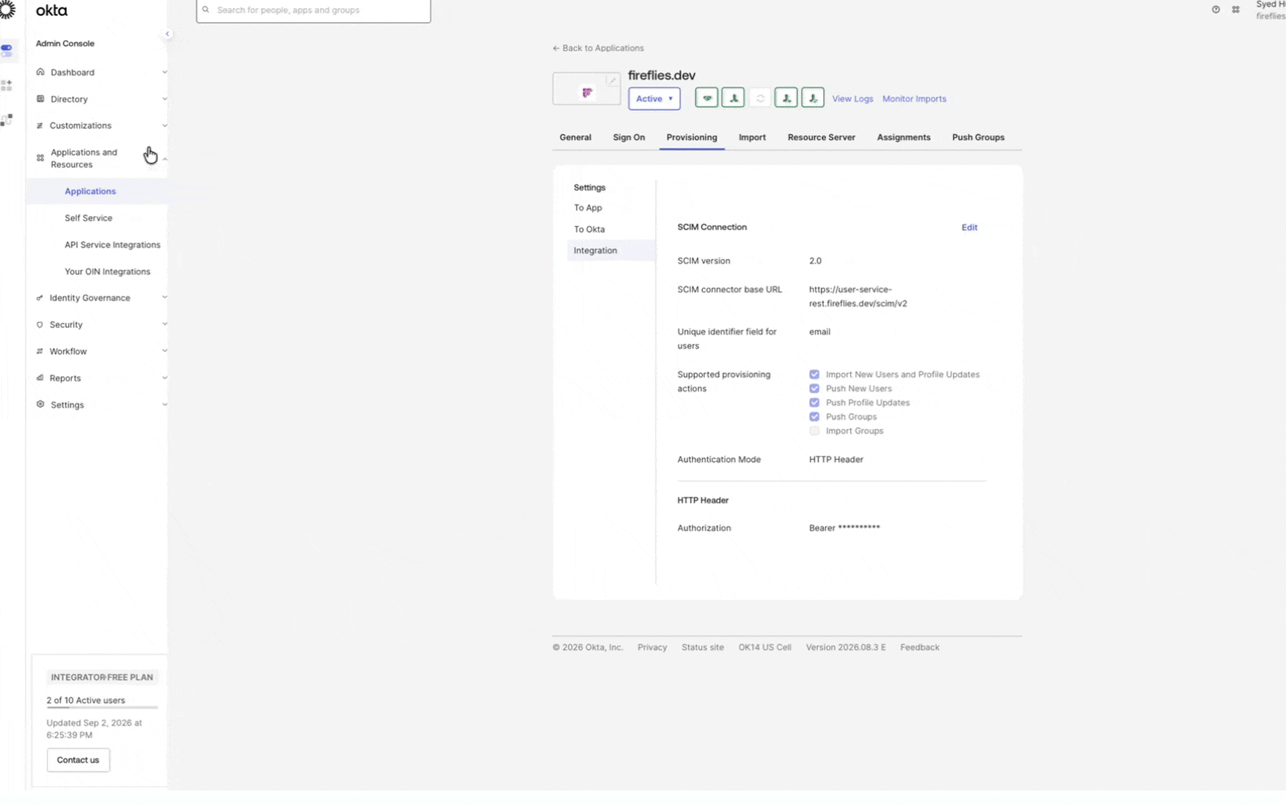Image resolution: width=1286 pixels, height=806 pixels.
Task: Click Back to Applications link
Action: coord(598,48)
